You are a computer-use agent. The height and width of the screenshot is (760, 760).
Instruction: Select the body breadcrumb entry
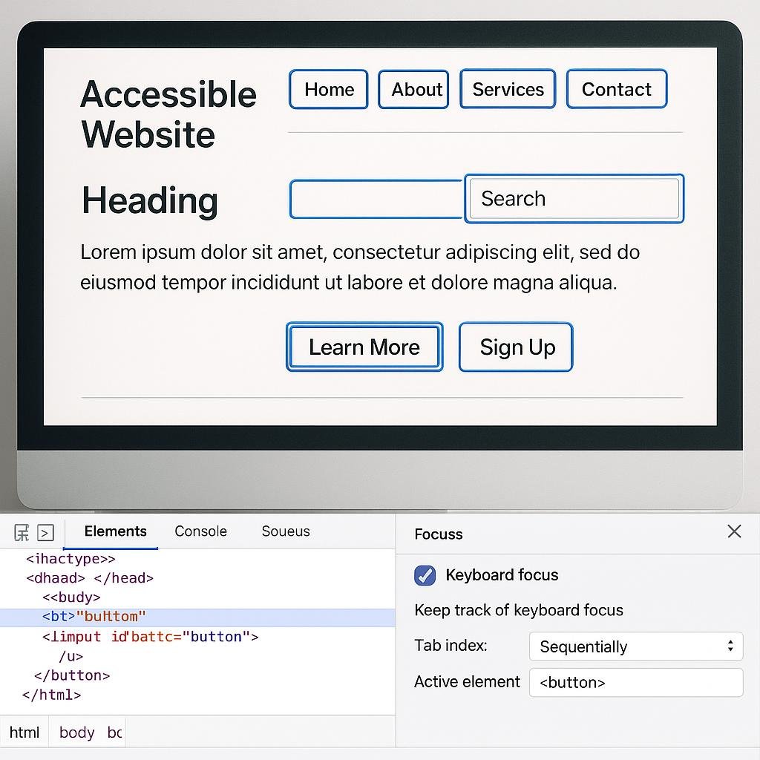(x=76, y=732)
